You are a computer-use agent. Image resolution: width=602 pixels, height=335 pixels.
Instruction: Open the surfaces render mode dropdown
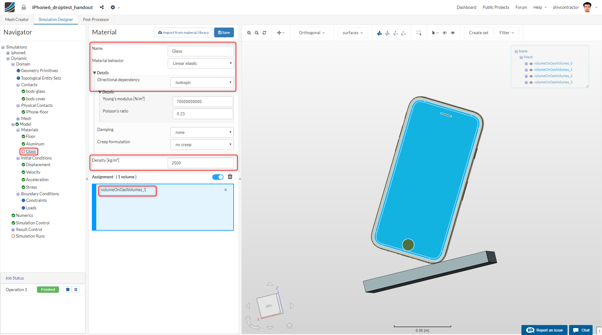coord(353,33)
